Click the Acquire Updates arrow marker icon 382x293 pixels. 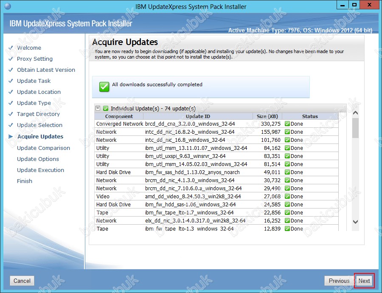(11, 136)
